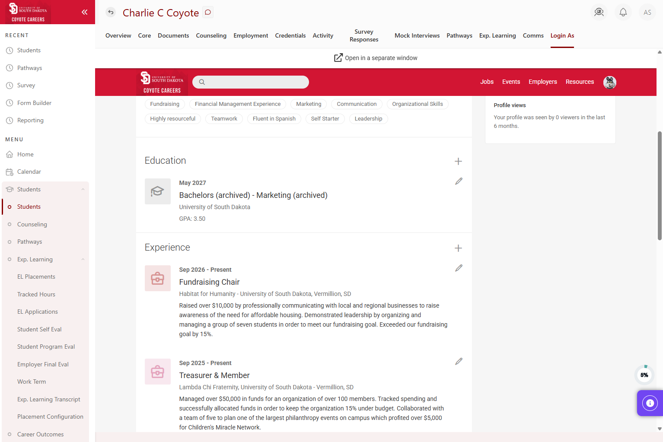The image size is (663, 442).
Task: Open Tracked Hours in sidebar
Action: 36,294
